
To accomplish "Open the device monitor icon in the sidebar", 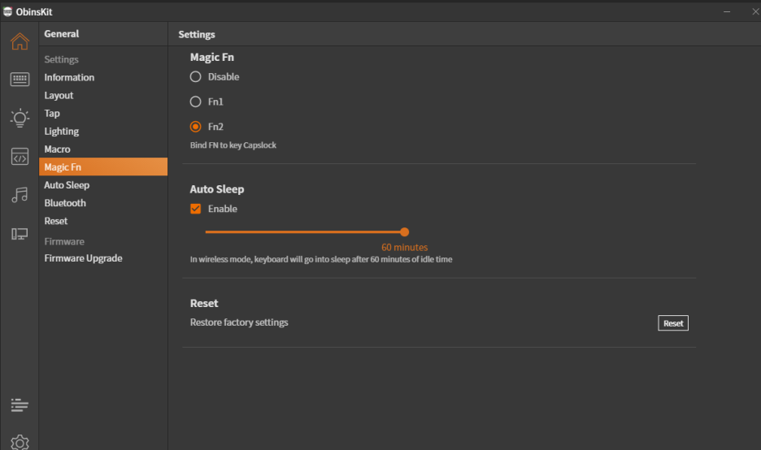I will (20, 234).
